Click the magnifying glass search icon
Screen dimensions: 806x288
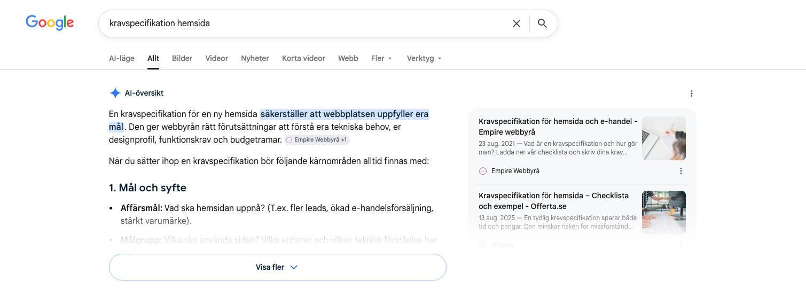542,24
